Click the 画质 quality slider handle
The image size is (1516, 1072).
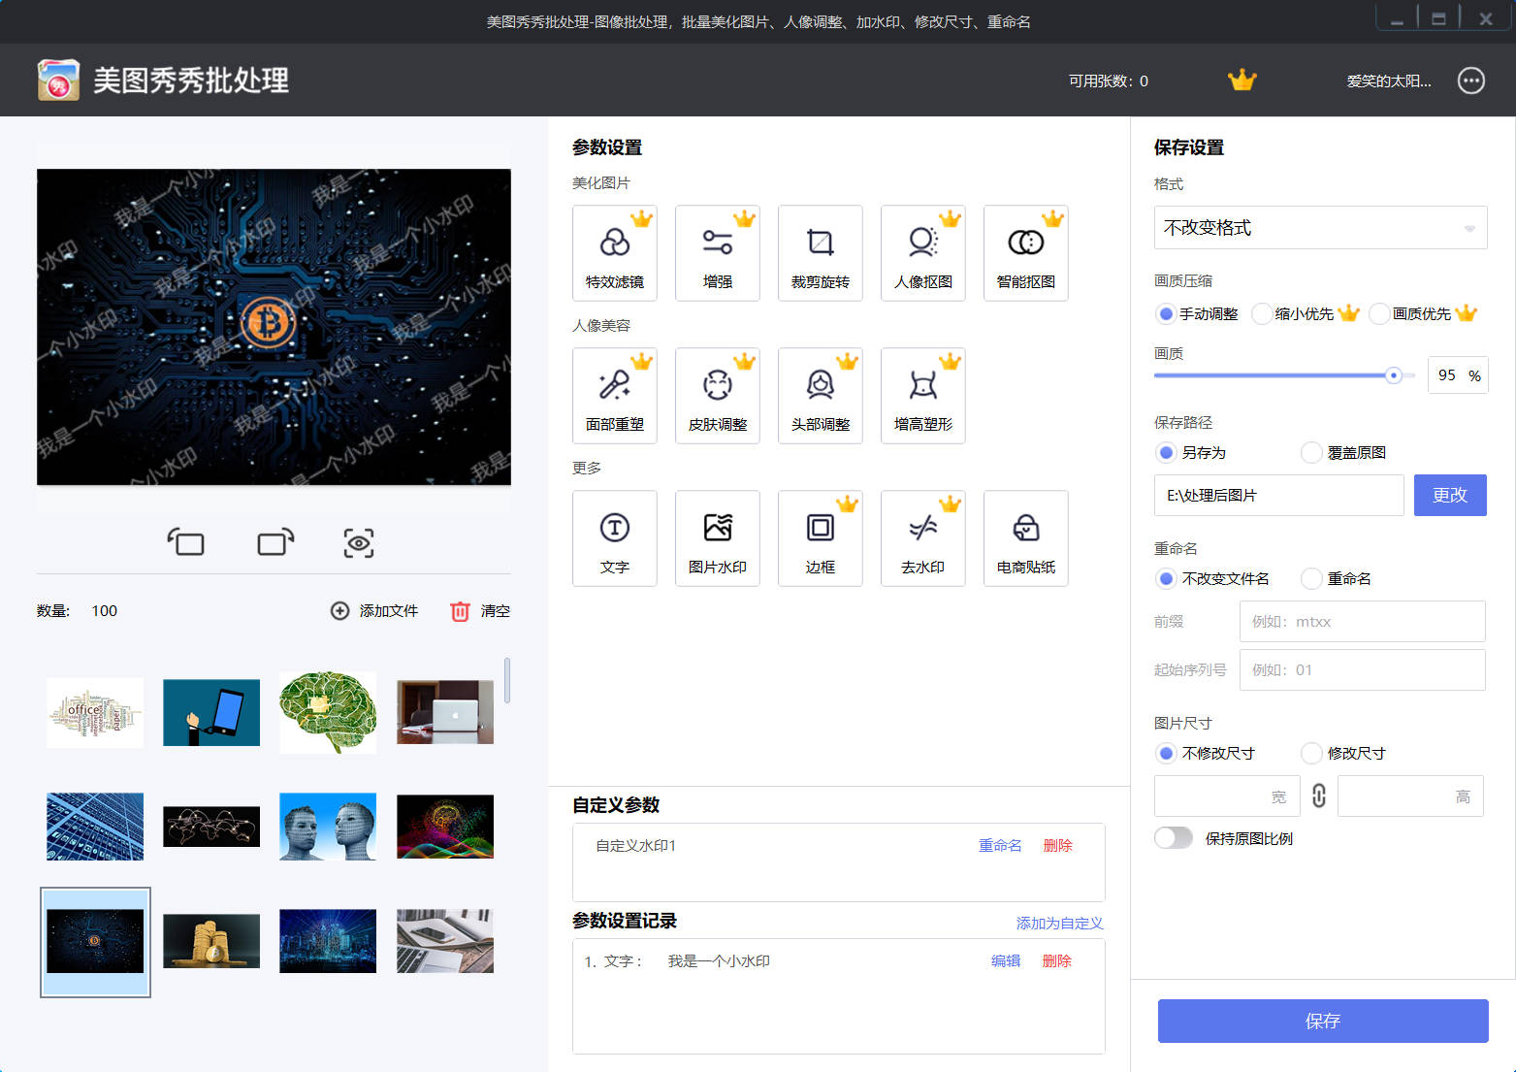point(1394,375)
